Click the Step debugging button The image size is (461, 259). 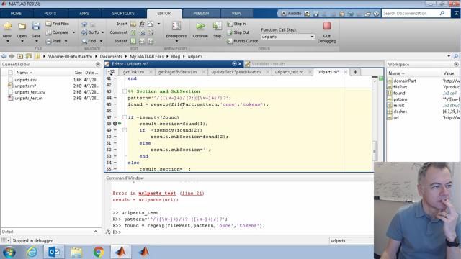218,29
